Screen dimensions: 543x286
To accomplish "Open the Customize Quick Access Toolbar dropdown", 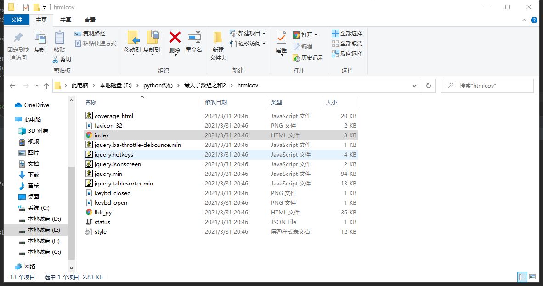I will [x=45, y=7].
